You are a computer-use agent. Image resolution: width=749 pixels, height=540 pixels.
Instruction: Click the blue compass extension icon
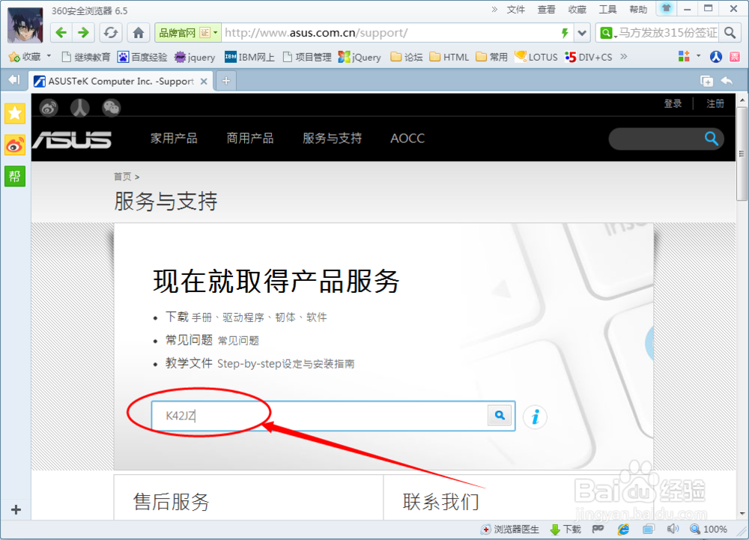[x=715, y=57]
